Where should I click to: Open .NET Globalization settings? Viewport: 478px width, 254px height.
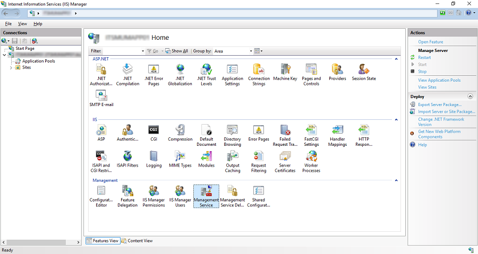tap(180, 75)
